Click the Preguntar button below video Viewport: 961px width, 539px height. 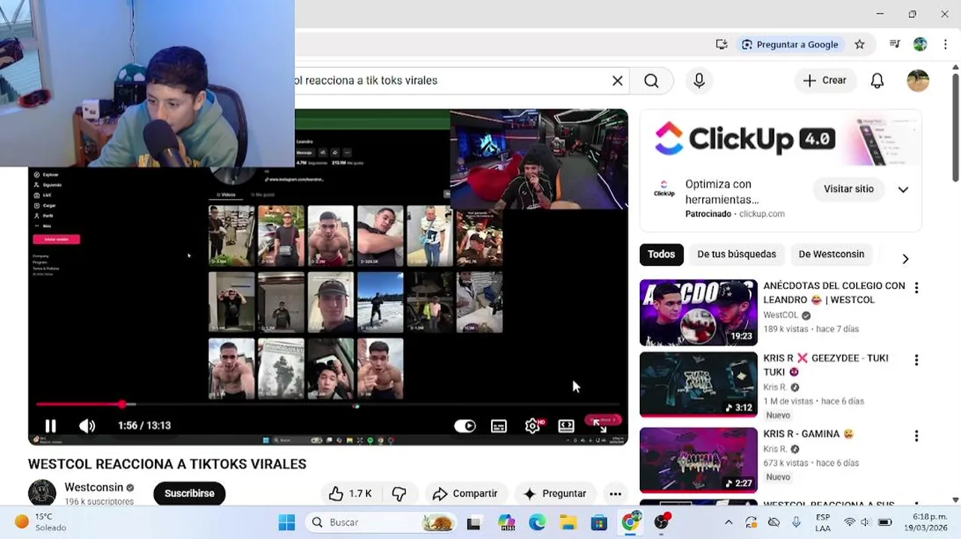pyautogui.click(x=555, y=494)
